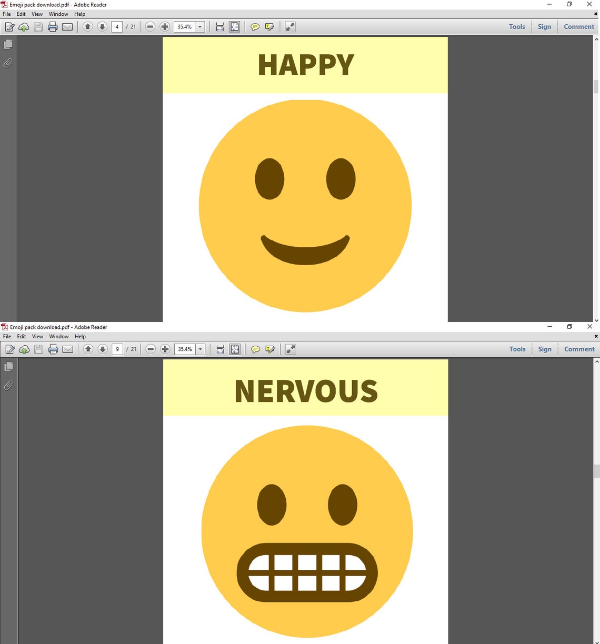Save the Emoji pack document
The width and height of the screenshot is (600, 644).
point(38,27)
